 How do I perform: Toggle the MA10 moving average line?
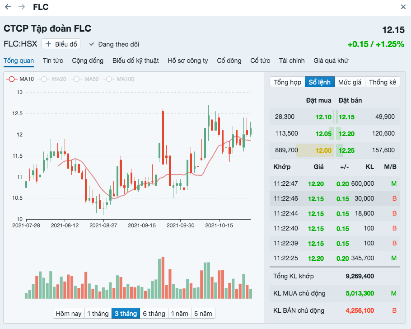pos(20,79)
